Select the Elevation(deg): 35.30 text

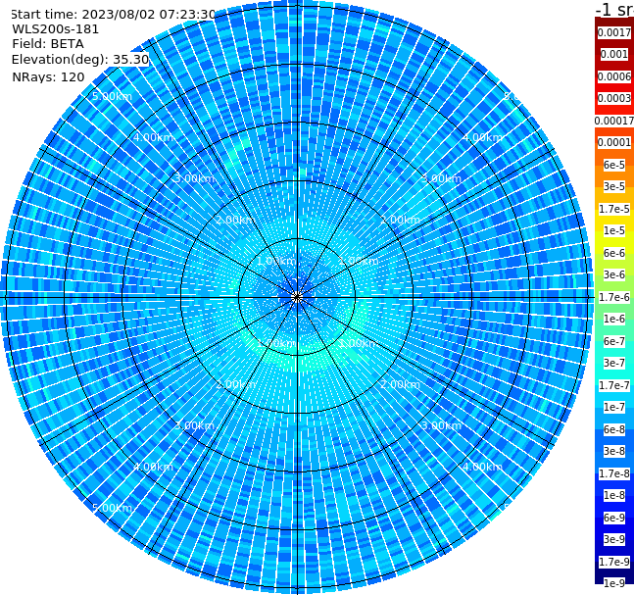[x=80, y=60]
